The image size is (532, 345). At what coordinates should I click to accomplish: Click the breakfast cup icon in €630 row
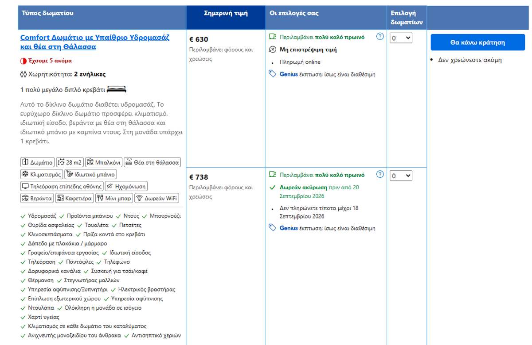tap(273, 37)
